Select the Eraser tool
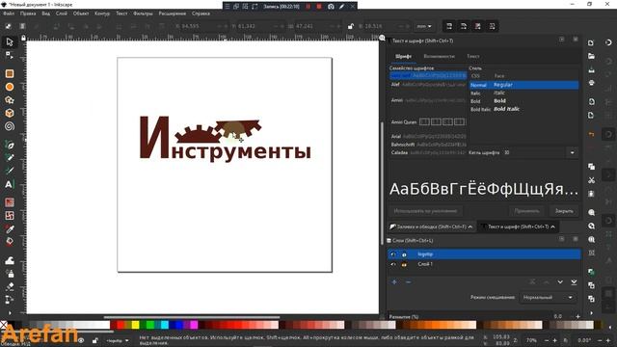617x347 pixels. click(10, 286)
